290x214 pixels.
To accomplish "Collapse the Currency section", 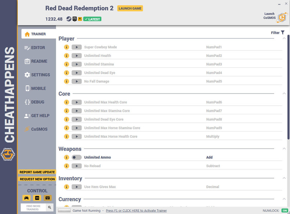I will point(284,199).
